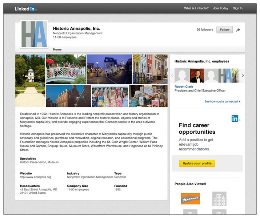Click the employee photo of man in tuxedo
Viewport: 260px width, 218px height.
197,76
